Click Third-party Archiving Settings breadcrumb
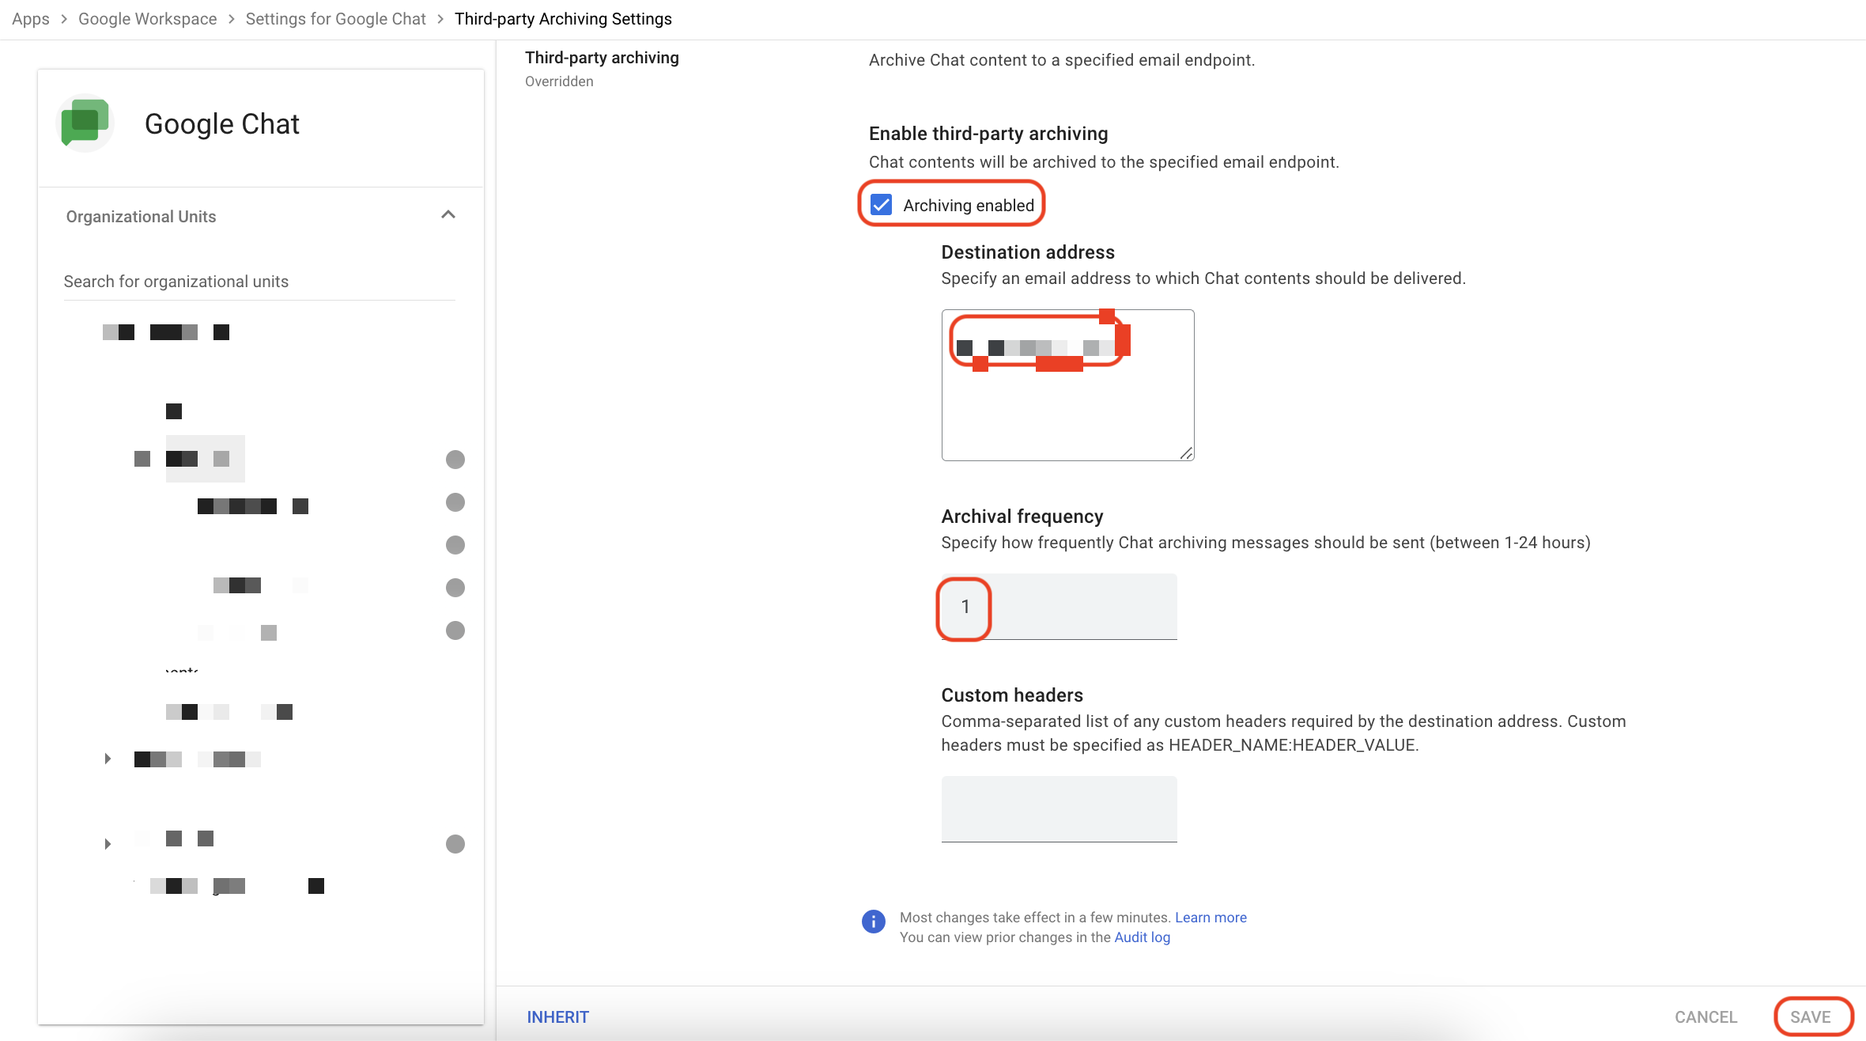Image resolution: width=1866 pixels, height=1041 pixels. tap(563, 19)
